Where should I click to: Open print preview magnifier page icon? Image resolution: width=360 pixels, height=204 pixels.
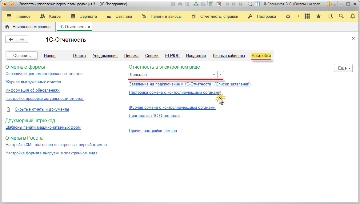click(188, 4)
